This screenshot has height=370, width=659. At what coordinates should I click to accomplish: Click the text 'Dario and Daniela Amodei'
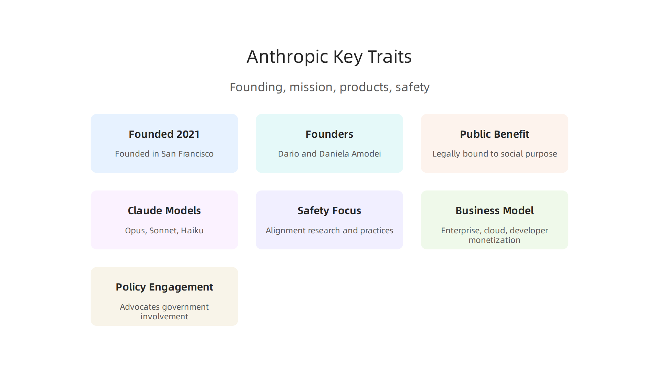[329, 154]
